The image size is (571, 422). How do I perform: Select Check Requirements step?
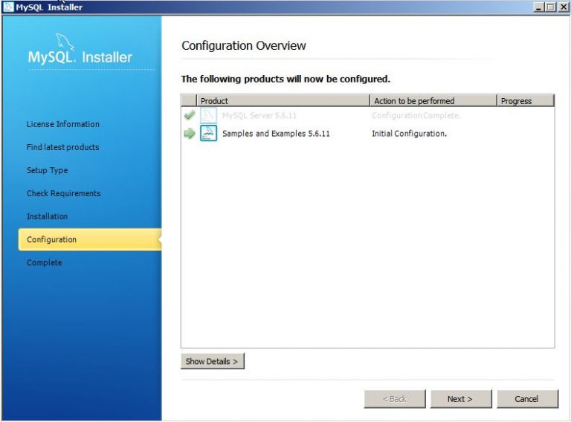[64, 193]
